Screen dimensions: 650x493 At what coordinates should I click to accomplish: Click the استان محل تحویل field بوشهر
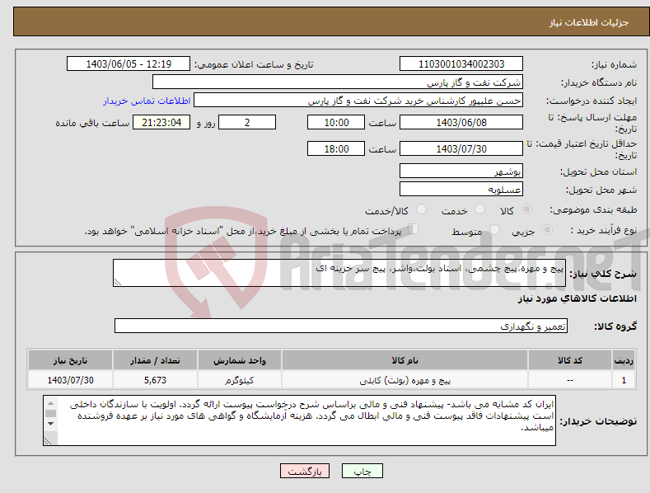click(461, 171)
